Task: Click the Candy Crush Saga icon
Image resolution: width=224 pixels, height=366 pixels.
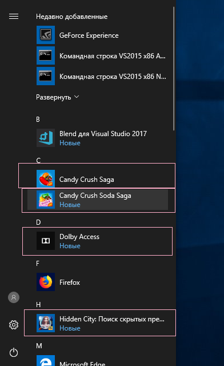Action: [46, 179]
